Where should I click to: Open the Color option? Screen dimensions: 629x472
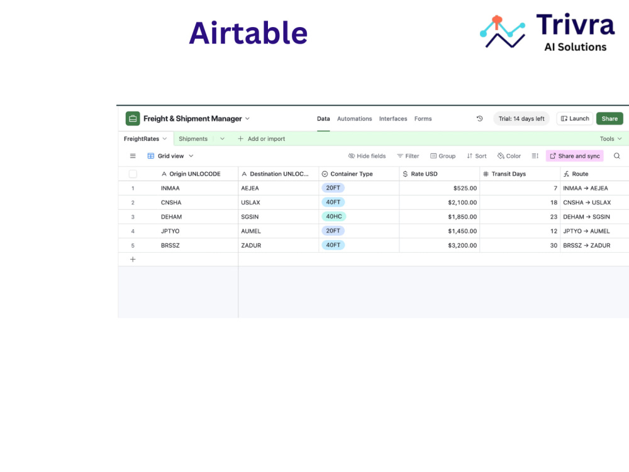[x=509, y=156]
